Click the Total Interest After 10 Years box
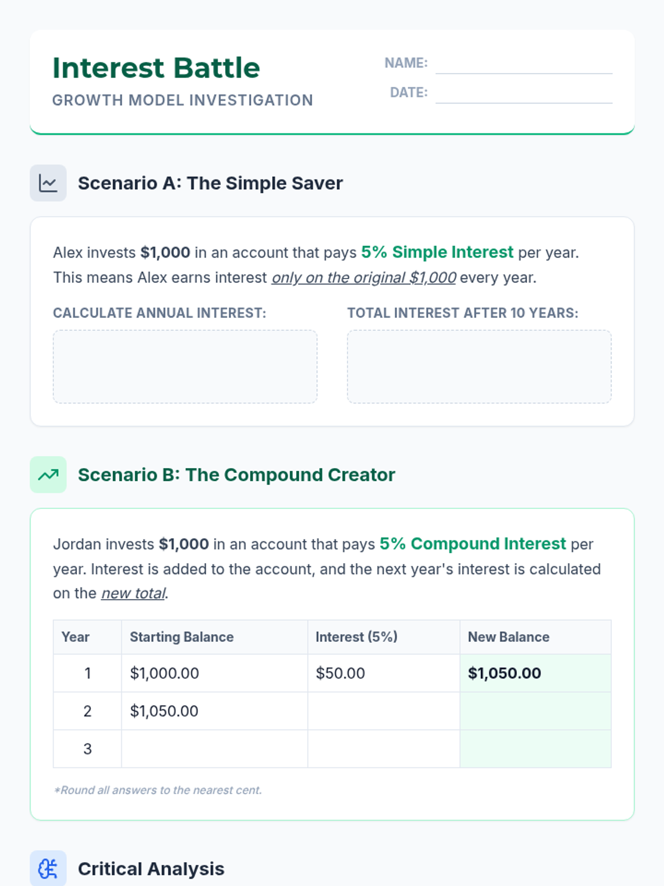Image resolution: width=664 pixels, height=886 pixels. point(479,367)
